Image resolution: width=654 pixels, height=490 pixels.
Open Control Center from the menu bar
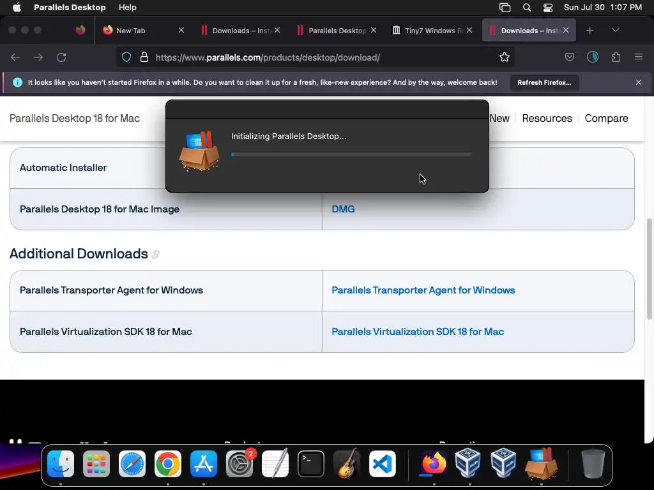coord(547,8)
